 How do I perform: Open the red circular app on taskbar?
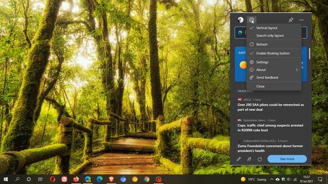coord(158,179)
